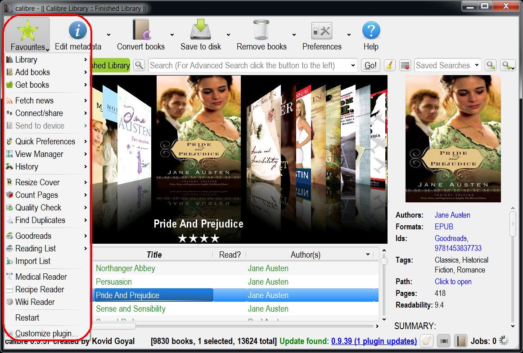Open the Quality Check submenu
The width and height of the screenshot is (523, 353).
point(47,208)
